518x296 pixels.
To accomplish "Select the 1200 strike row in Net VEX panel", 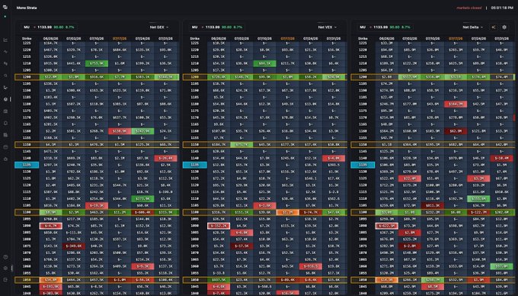I will coord(265,77).
